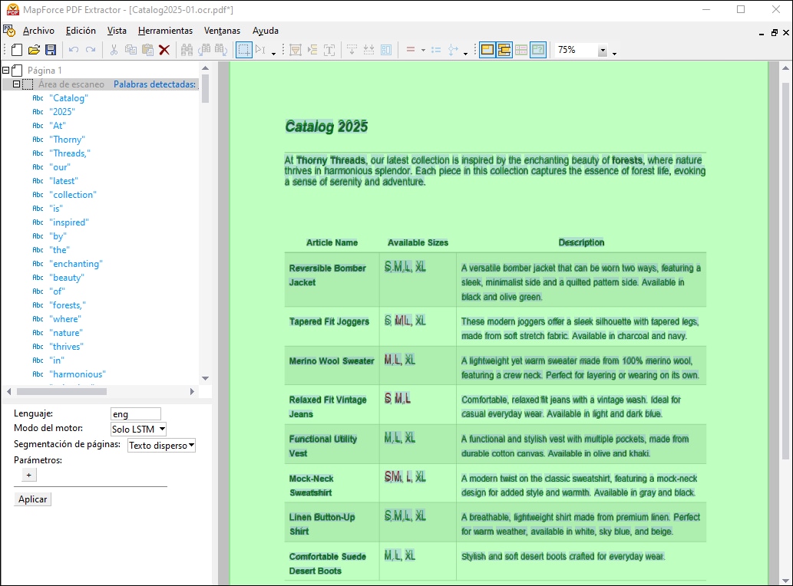The width and height of the screenshot is (793, 586).
Task: Click the red X delete icon
Action: click(x=164, y=50)
